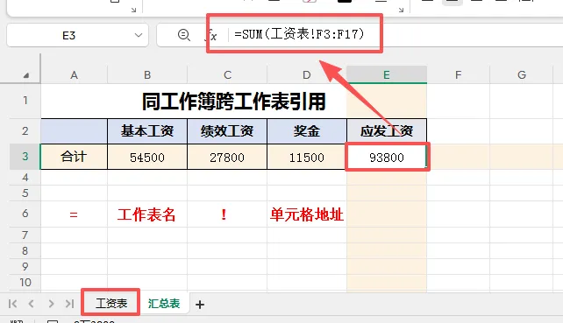This screenshot has height=323, width=563.
Task: Select row 1 header
Action: click(25, 101)
